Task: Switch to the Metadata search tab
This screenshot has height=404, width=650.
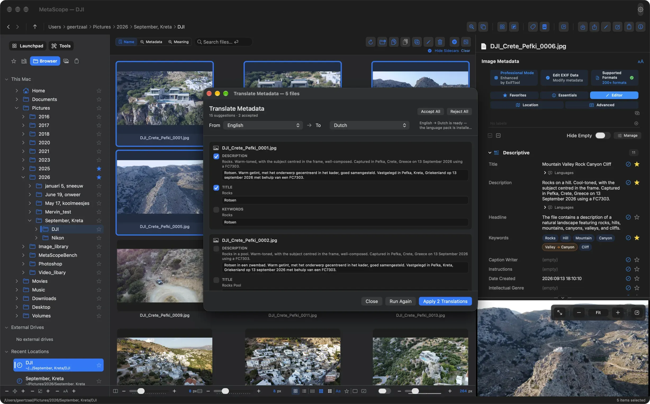Action: [x=151, y=42]
